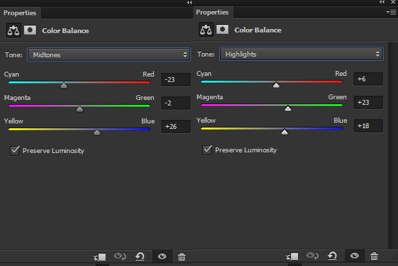Image resolution: width=398 pixels, height=266 pixels.
Task: Click the Color Balance title in Midtones panel
Action: click(66, 31)
